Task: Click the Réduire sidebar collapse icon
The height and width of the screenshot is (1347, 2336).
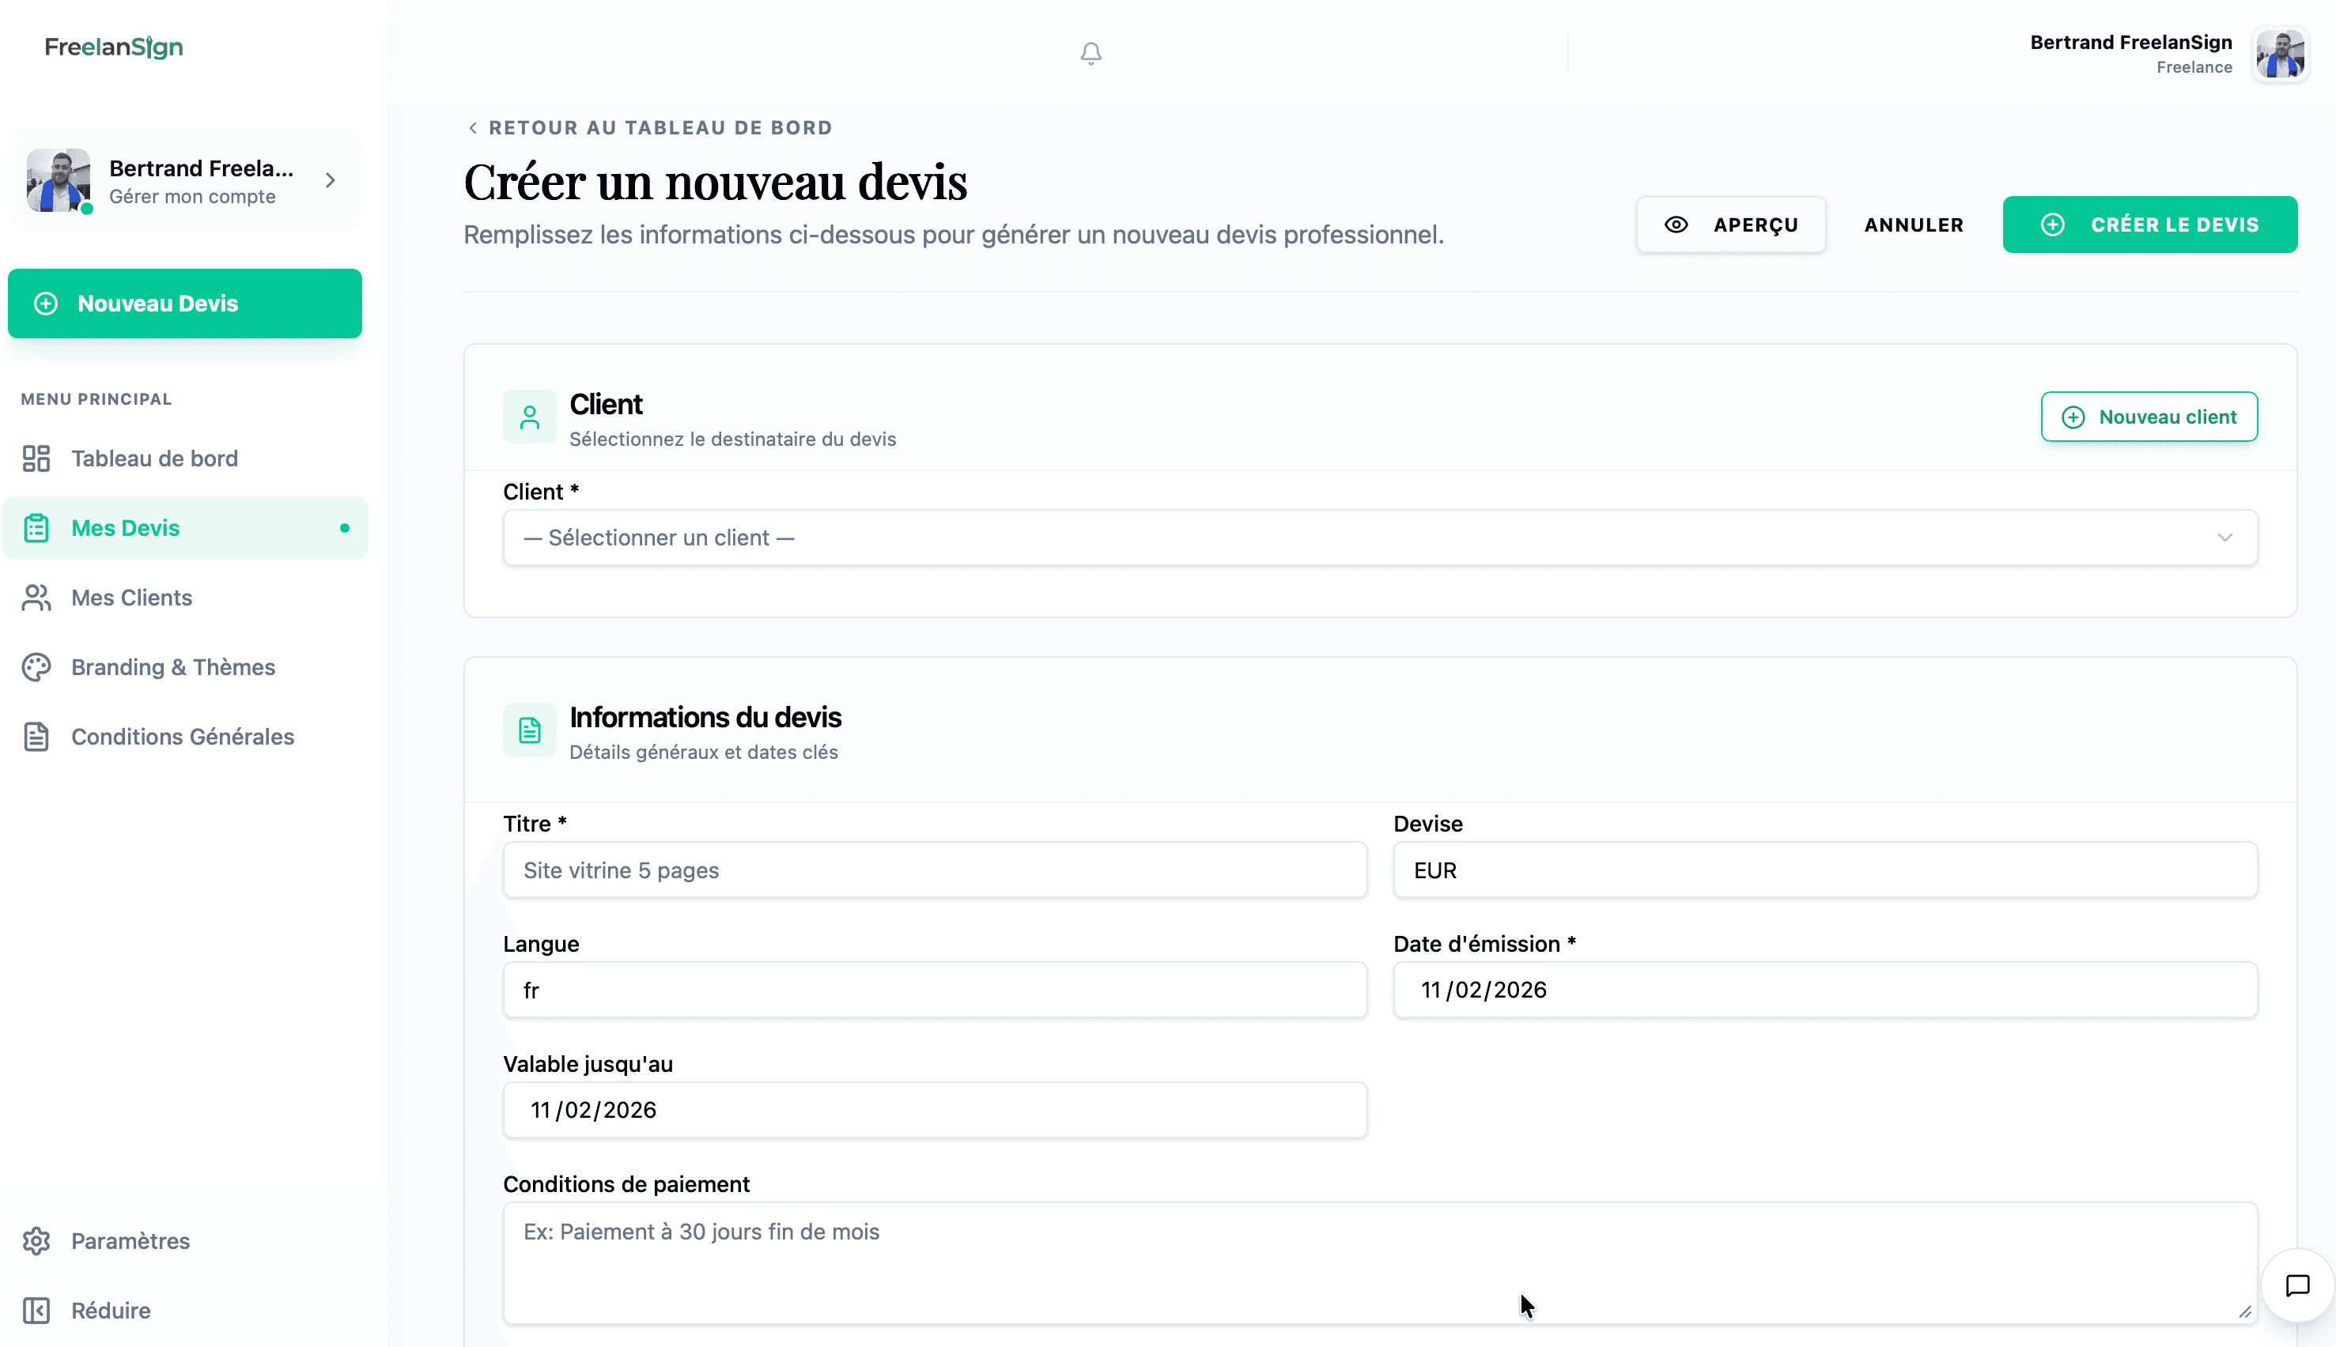Action: 36,1310
